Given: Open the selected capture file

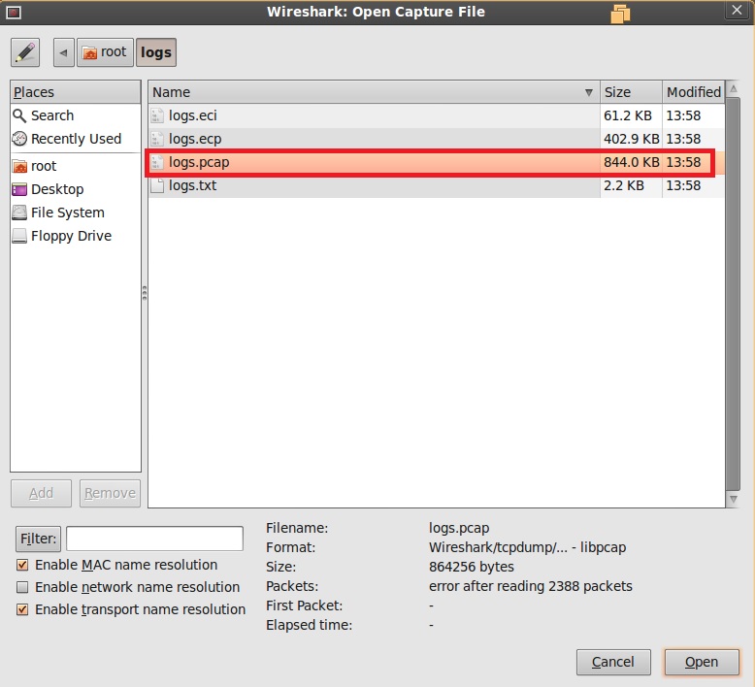Looking at the screenshot, I should click(702, 663).
